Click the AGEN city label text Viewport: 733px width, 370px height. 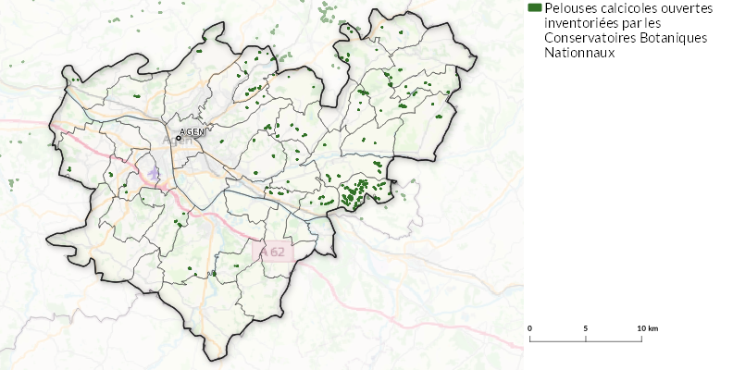(x=193, y=131)
